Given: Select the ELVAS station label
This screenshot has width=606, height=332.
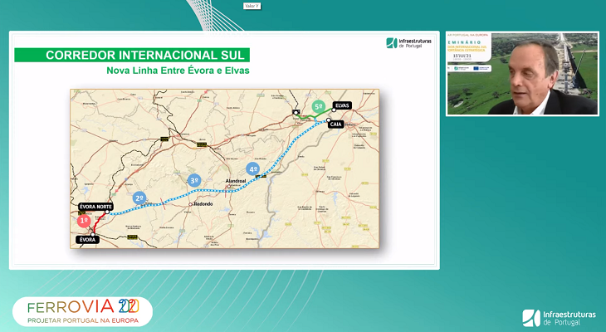Looking at the screenshot, I should click(343, 105).
